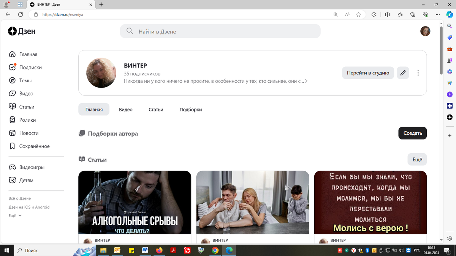Open Новости in the left sidebar
This screenshot has width=456, height=256.
click(24, 133)
